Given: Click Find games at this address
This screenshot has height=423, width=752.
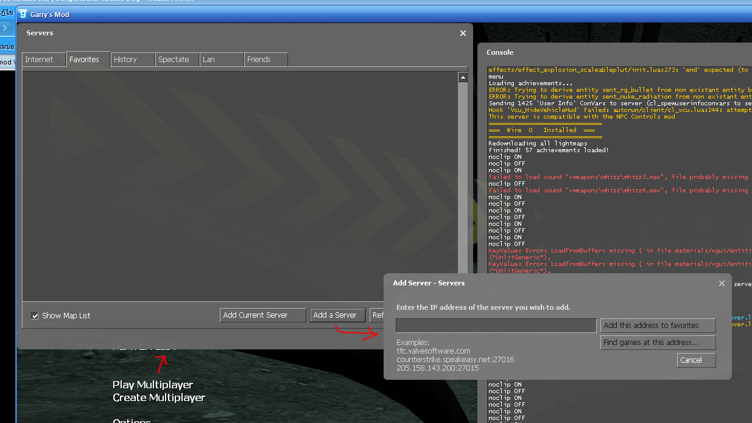Looking at the screenshot, I should [x=658, y=343].
